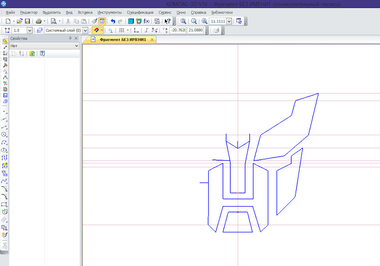Screen dimensions: 380x266
Task: Toggle global snaps magnet button
Action: pos(96,31)
